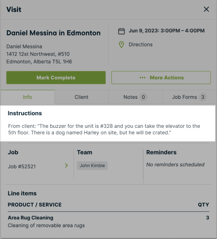This screenshot has width=217, height=239.
Task: Click the Mark Complete button
Action: tap(56, 77)
